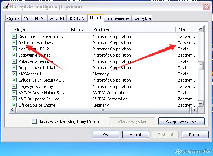Screen dimensions: 213x156
Task: Click the scroll down arrow of services list
Action: [x=201, y=104]
